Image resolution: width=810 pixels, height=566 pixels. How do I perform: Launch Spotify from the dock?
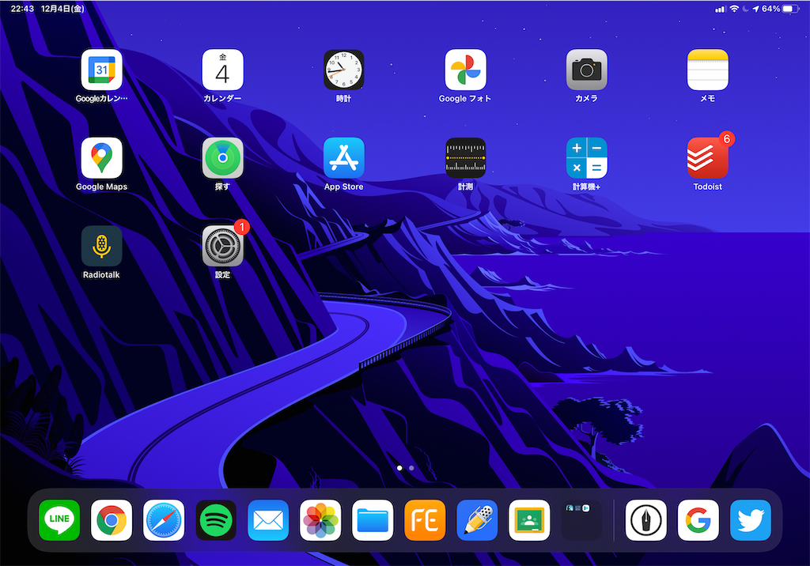[216, 521]
